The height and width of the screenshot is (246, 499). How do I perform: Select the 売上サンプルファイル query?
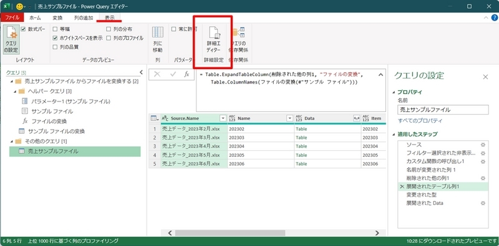(75, 151)
